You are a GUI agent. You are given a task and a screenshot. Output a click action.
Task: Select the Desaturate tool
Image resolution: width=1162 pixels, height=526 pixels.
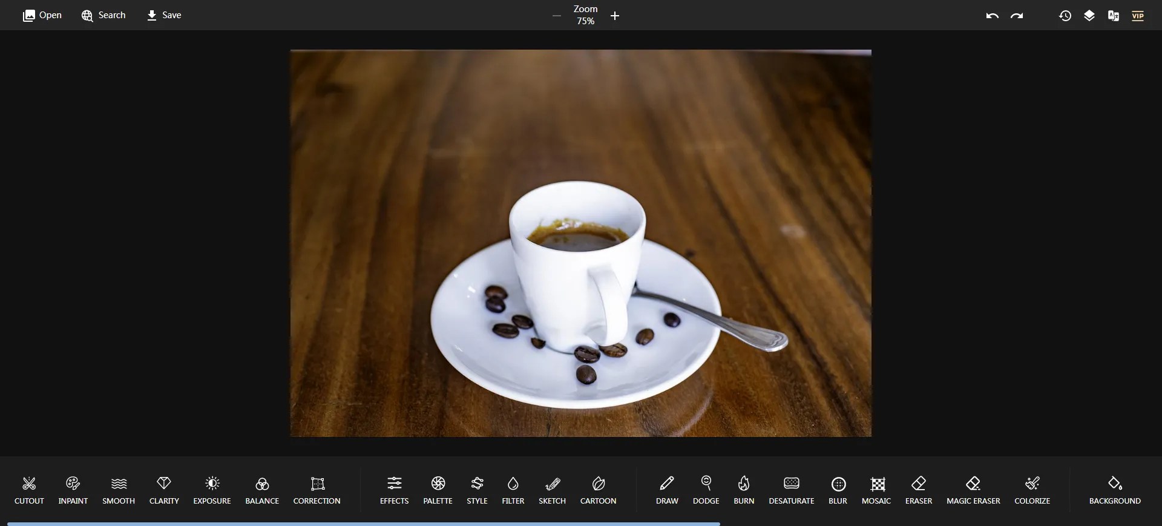(792, 490)
